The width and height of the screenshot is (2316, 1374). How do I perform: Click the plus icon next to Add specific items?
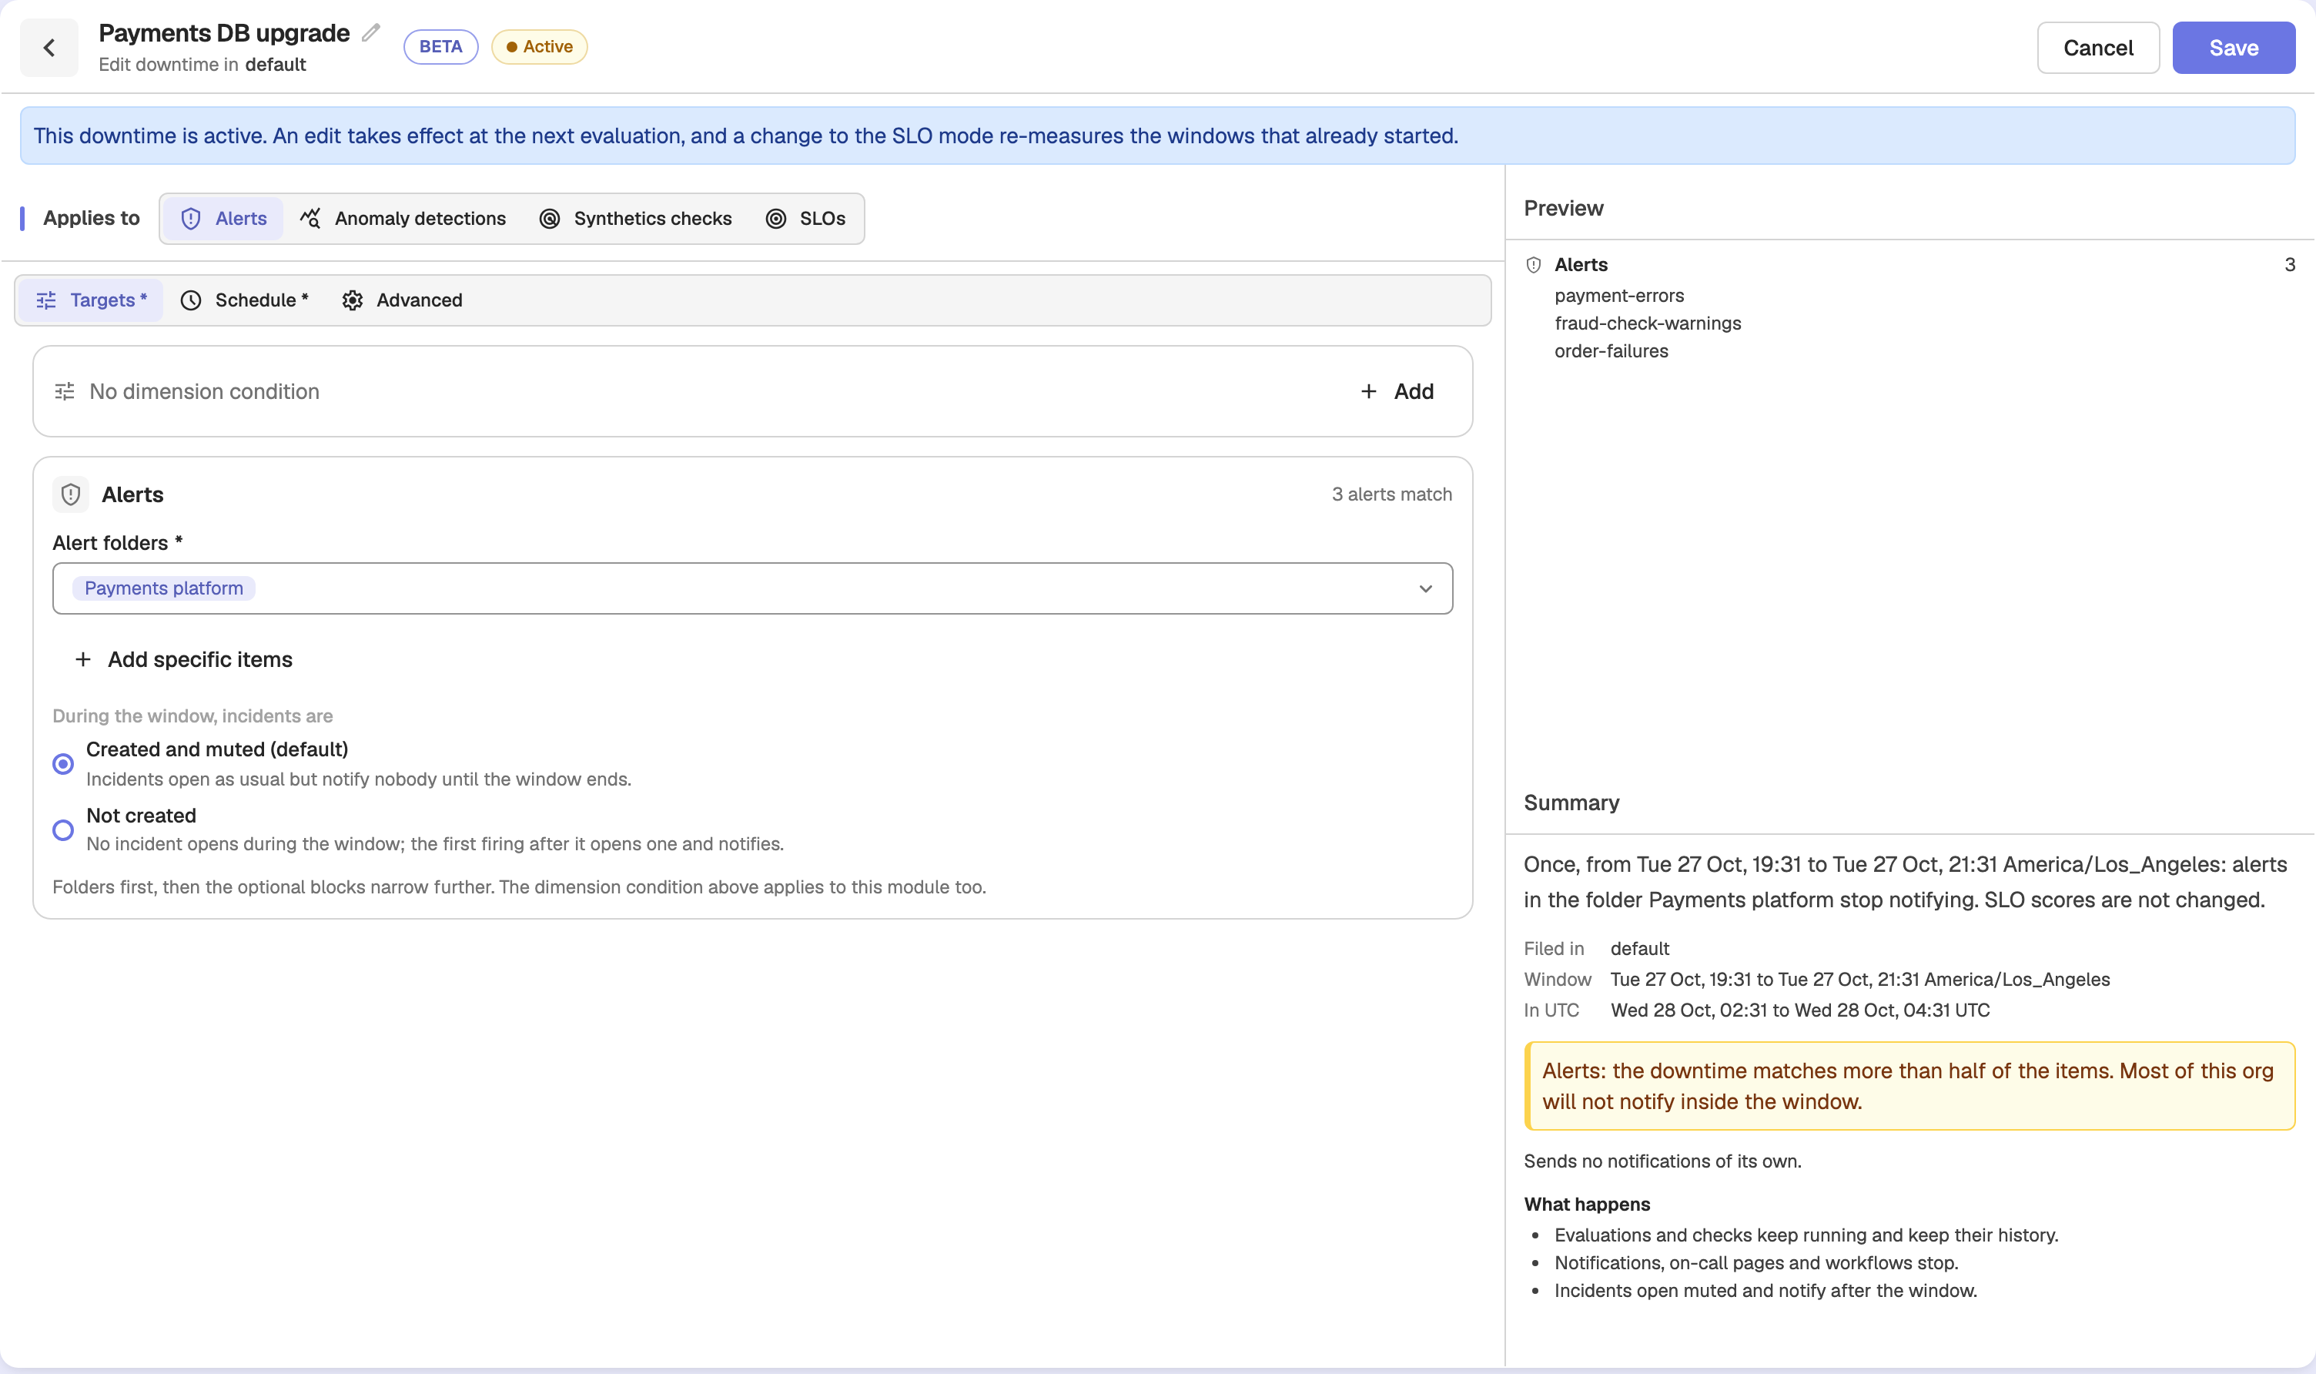(x=82, y=659)
